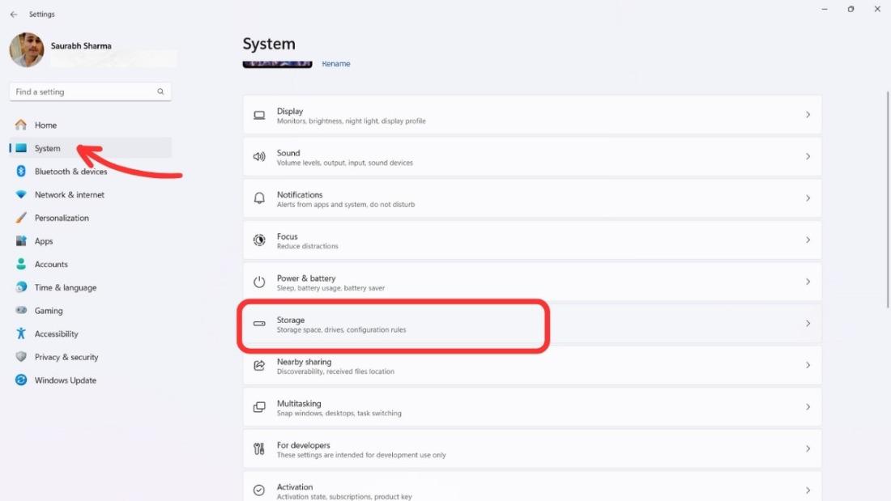Click the search magnifier icon

(x=160, y=91)
